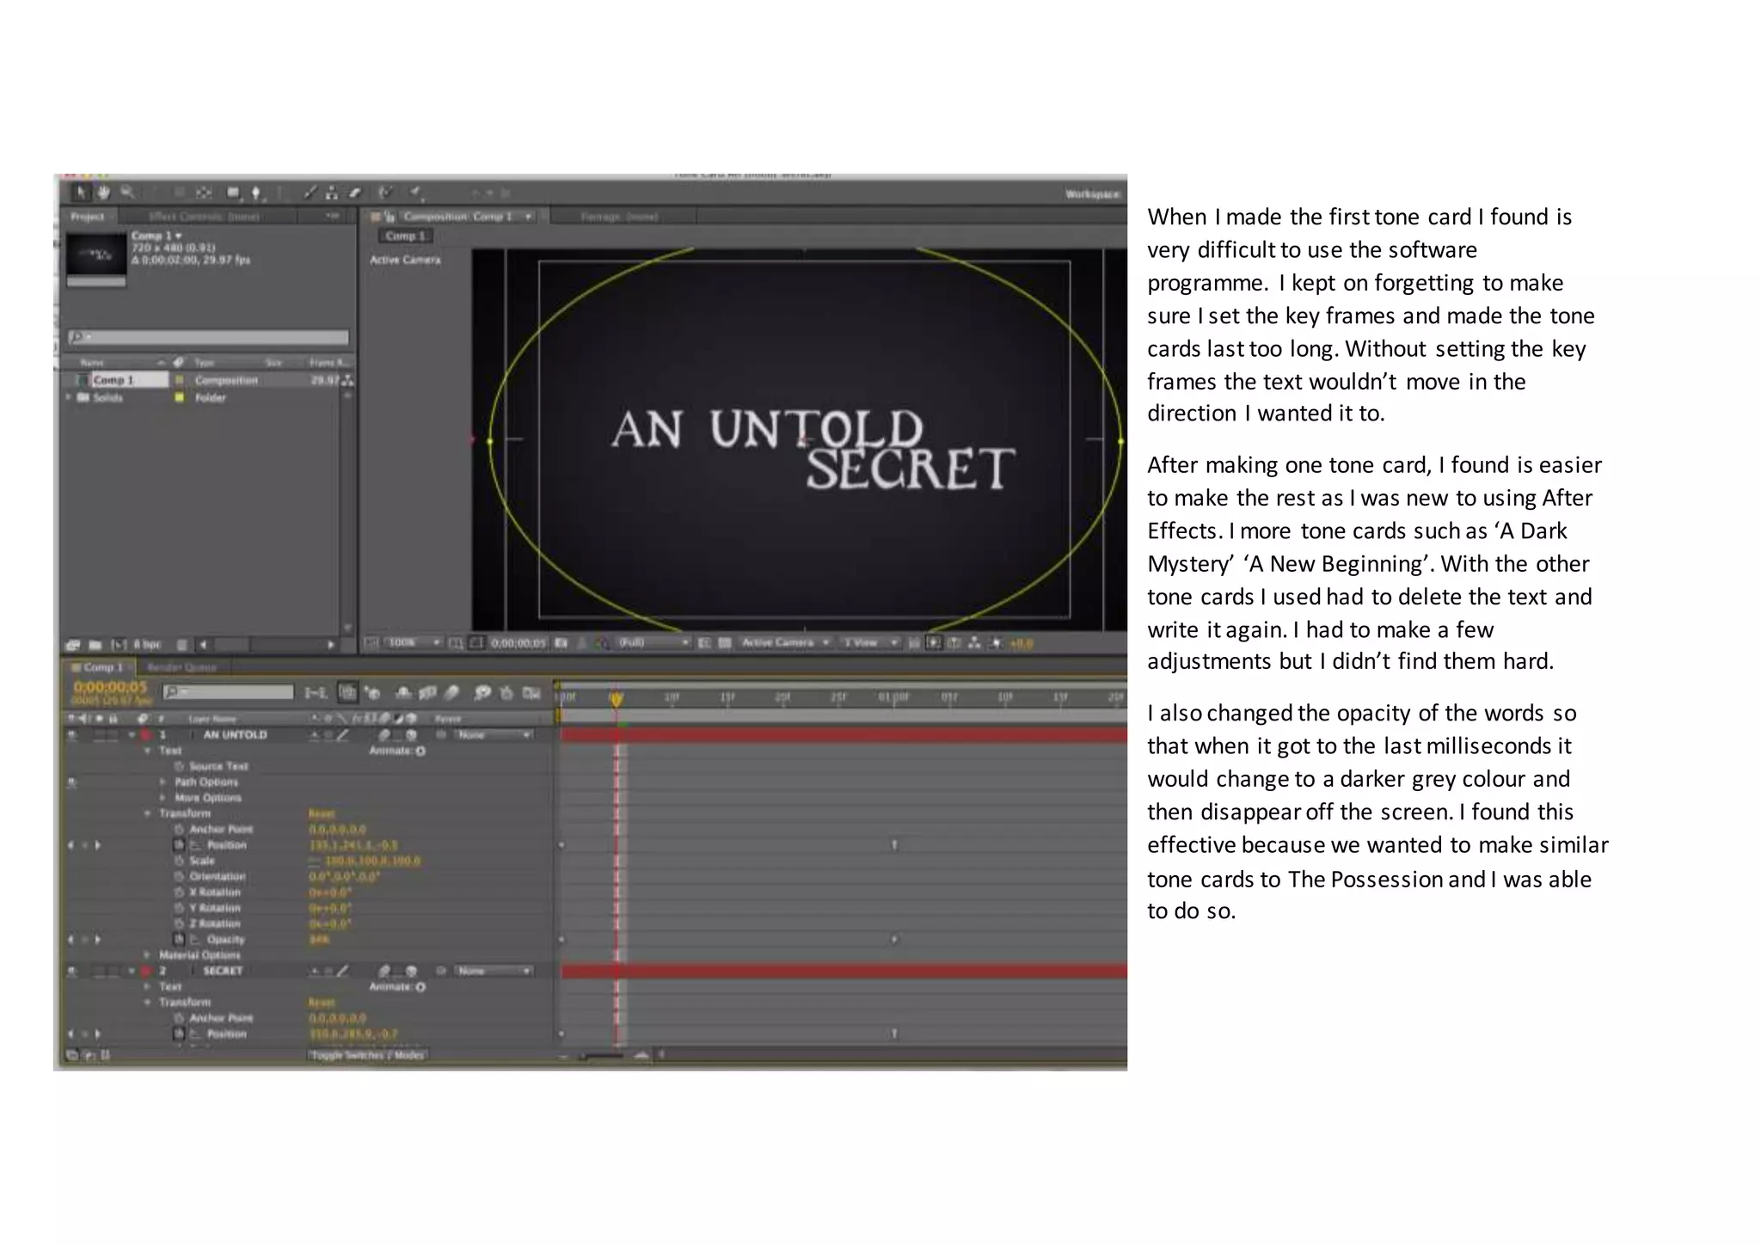Image resolution: width=1761 pixels, height=1245 pixels.
Task: Open the Active Camera view dropdown
Action: [x=783, y=642]
